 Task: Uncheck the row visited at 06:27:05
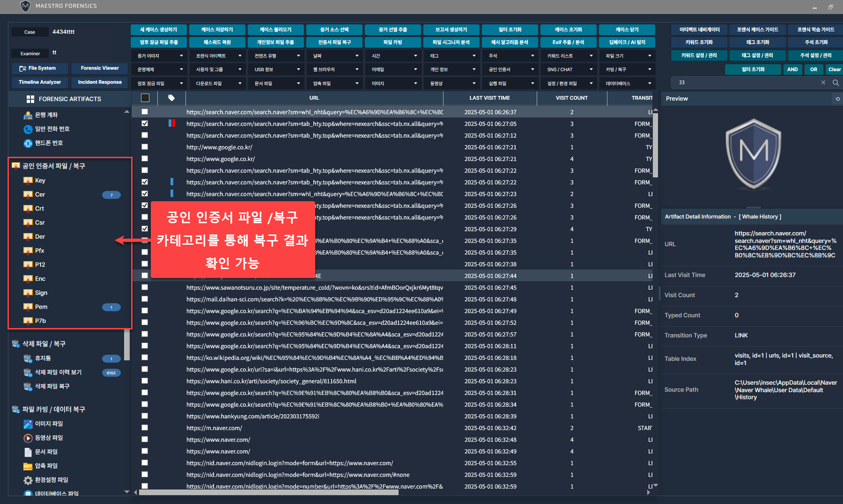click(x=145, y=124)
